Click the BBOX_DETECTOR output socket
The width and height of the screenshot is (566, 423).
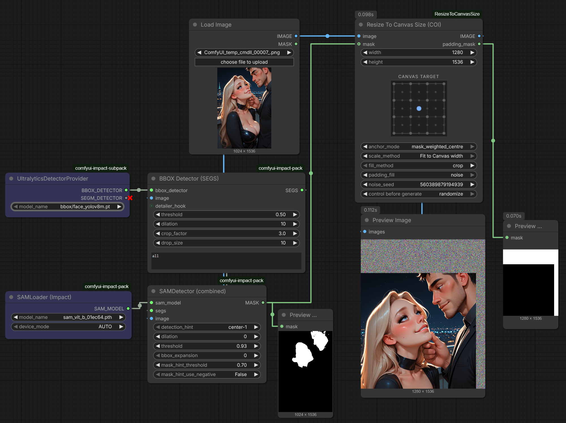pos(126,190)
